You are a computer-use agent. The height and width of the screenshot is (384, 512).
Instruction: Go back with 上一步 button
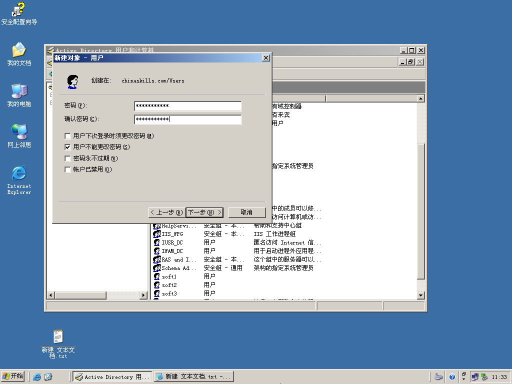(x=166, y=212)
